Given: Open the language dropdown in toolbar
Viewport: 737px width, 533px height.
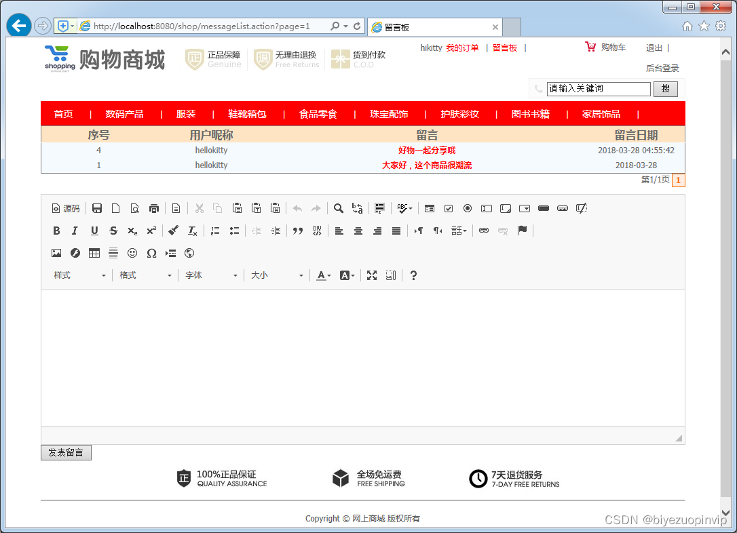Looking at the screenshot, I should [x=459, y=231].
